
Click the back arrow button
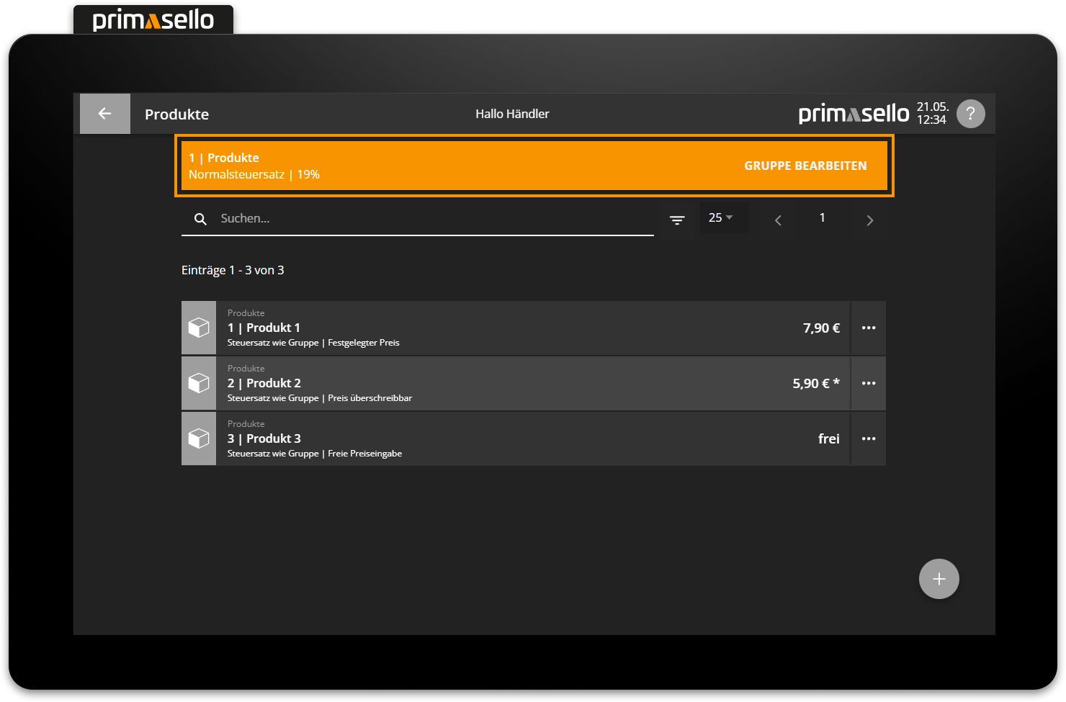[105, 114]
